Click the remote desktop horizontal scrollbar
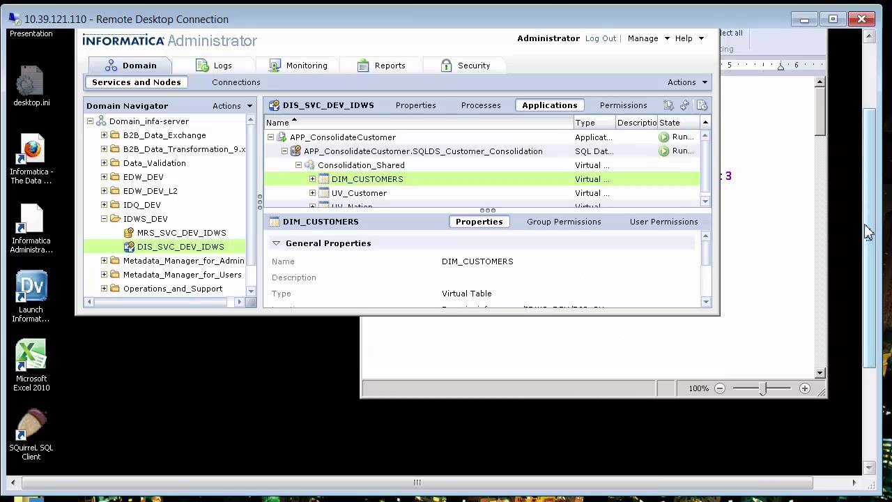The height and width of the screenshot is (502, 892). pyautogui.click(x=417, y=482)
